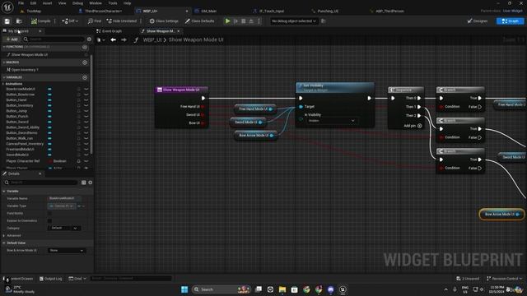The width and height of the screenshot is (527, 296).
Task: Open the Asset menu
Action: [47, 3]
